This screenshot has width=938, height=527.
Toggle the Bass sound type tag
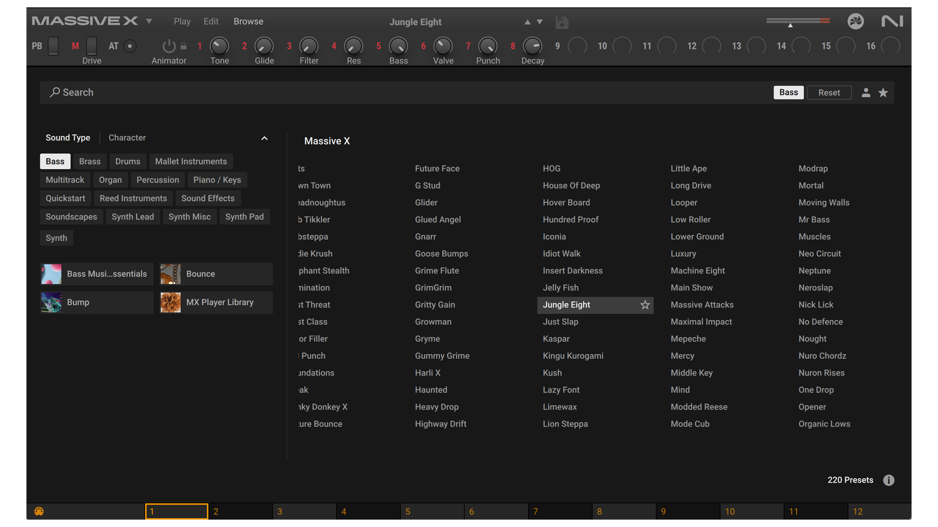55,162
